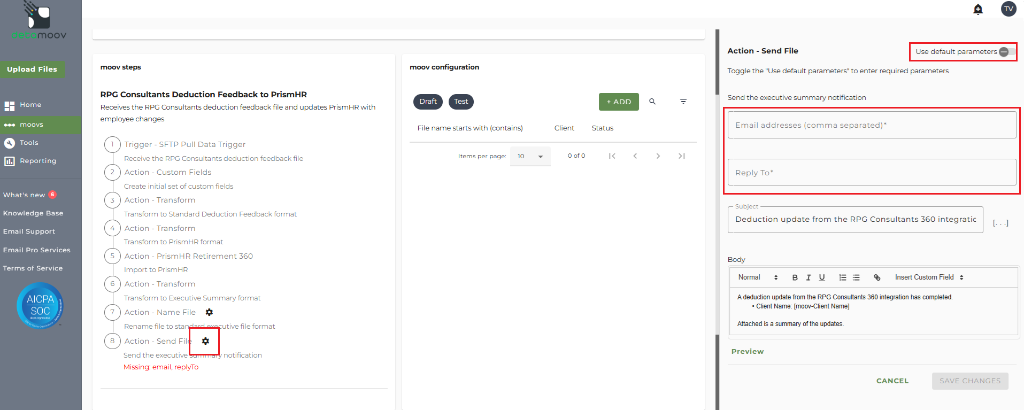The height and width of the screenshot is (410, 1024).
Task: Insert numbered list in Body editor
Action: (x=843, y=277)
